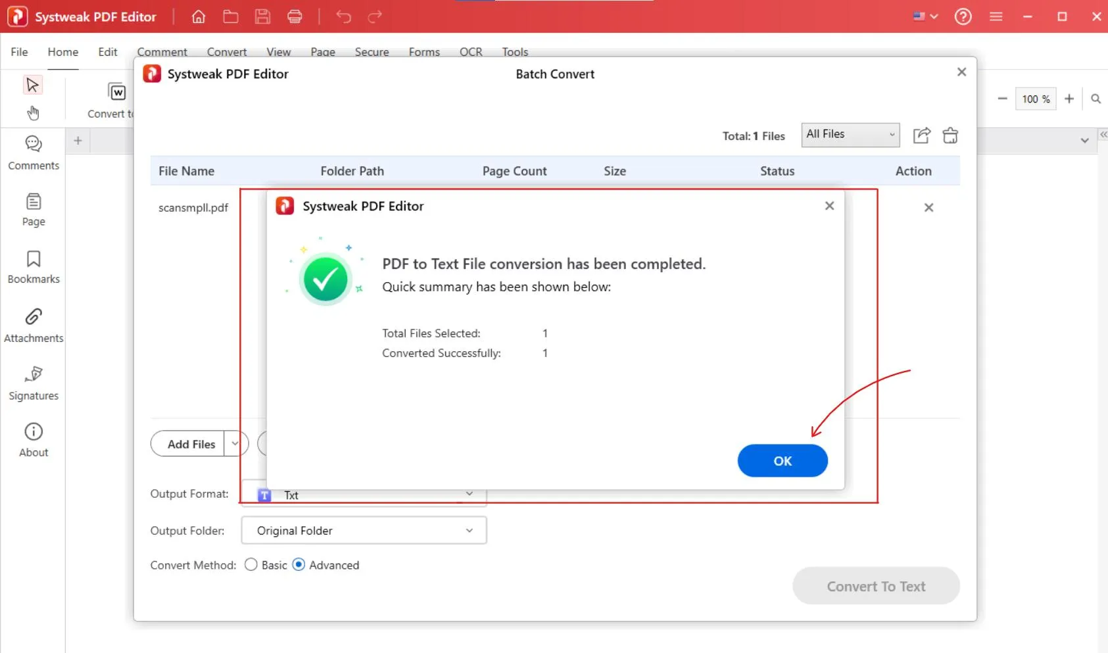This screenshot has width=1108, height=653.
Task: Open the Signatures sidebar panel
Action: (34, 383)
